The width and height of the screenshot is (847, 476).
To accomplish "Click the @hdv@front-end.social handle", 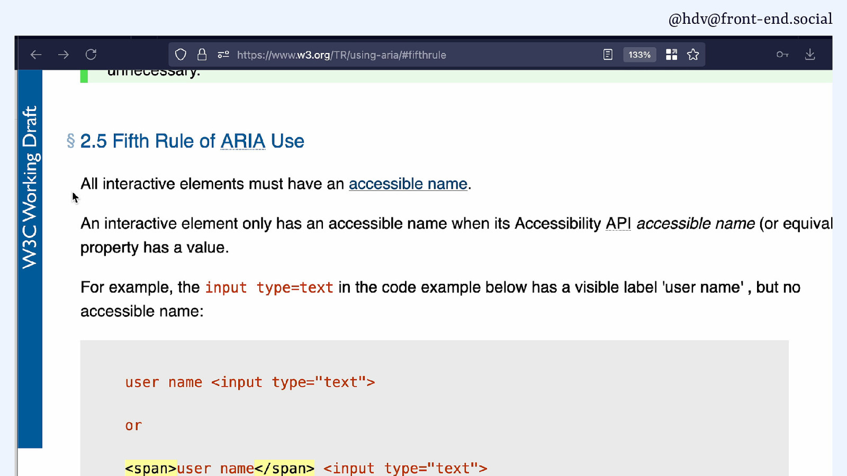I will pos(750,19).
